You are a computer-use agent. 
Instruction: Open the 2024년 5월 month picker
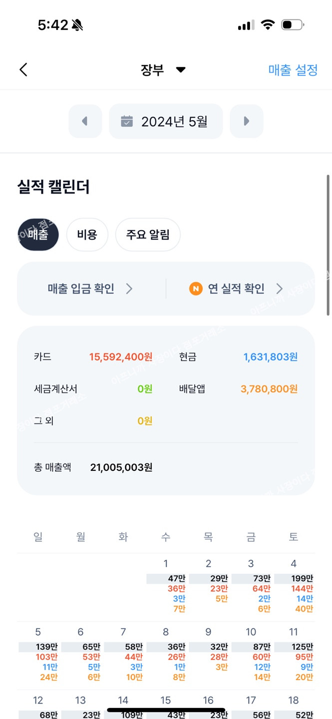click(166, 121)
